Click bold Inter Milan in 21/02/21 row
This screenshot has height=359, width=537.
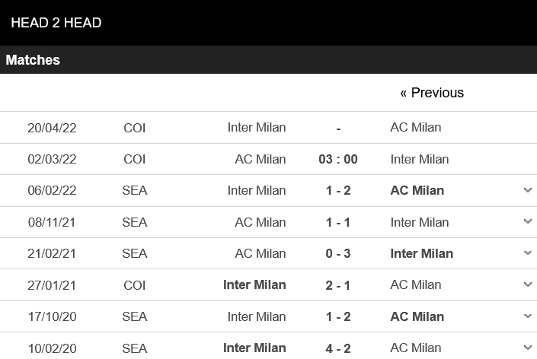(x=421, y=253)
